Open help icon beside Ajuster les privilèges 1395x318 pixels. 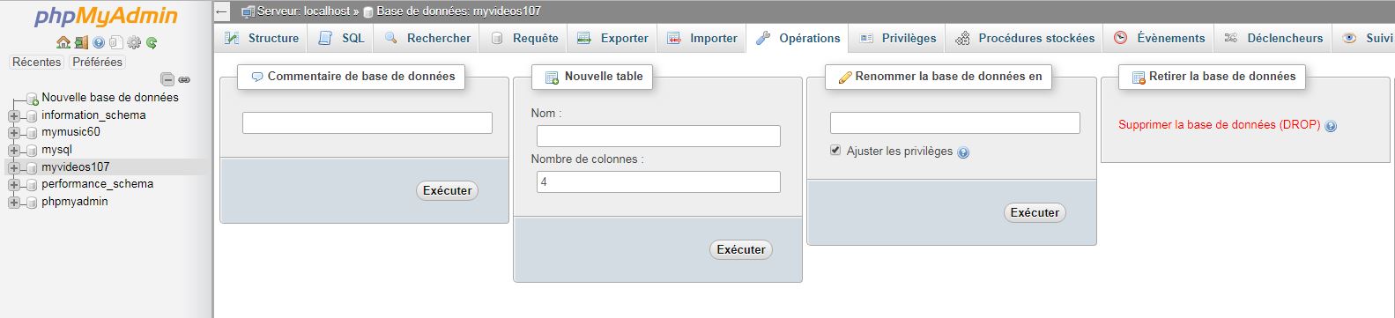pos(963,152)
